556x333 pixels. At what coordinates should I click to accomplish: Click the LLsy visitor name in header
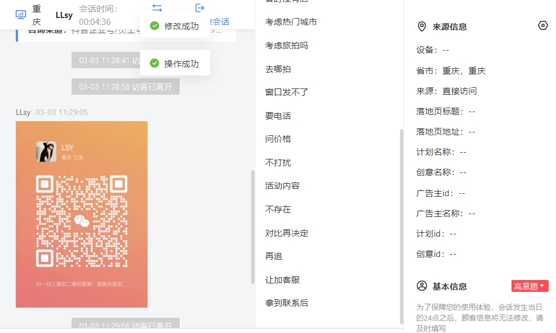point(64,15)
